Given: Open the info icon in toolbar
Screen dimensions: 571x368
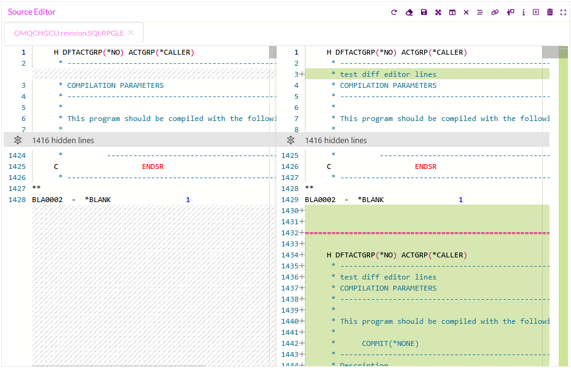Looking at the screenshot, I should (x=523, y=12).
